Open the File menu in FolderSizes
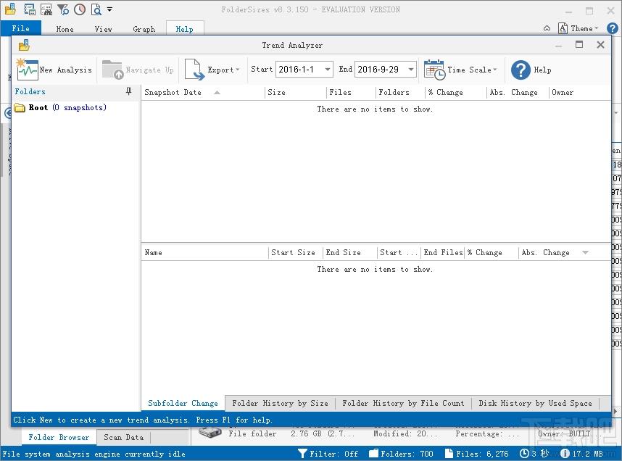This screenshot has height=461, width=622. 20,28
